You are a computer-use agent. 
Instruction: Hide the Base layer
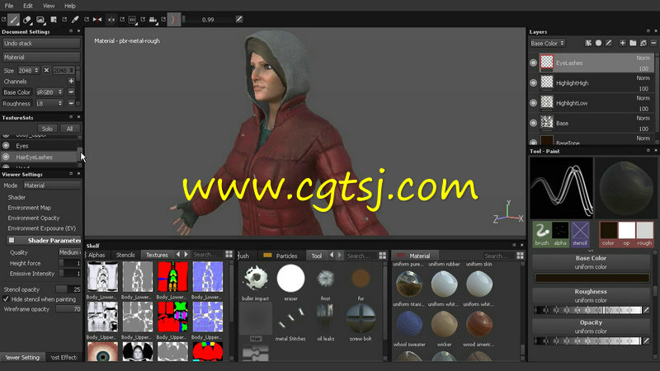pos(533,123)
